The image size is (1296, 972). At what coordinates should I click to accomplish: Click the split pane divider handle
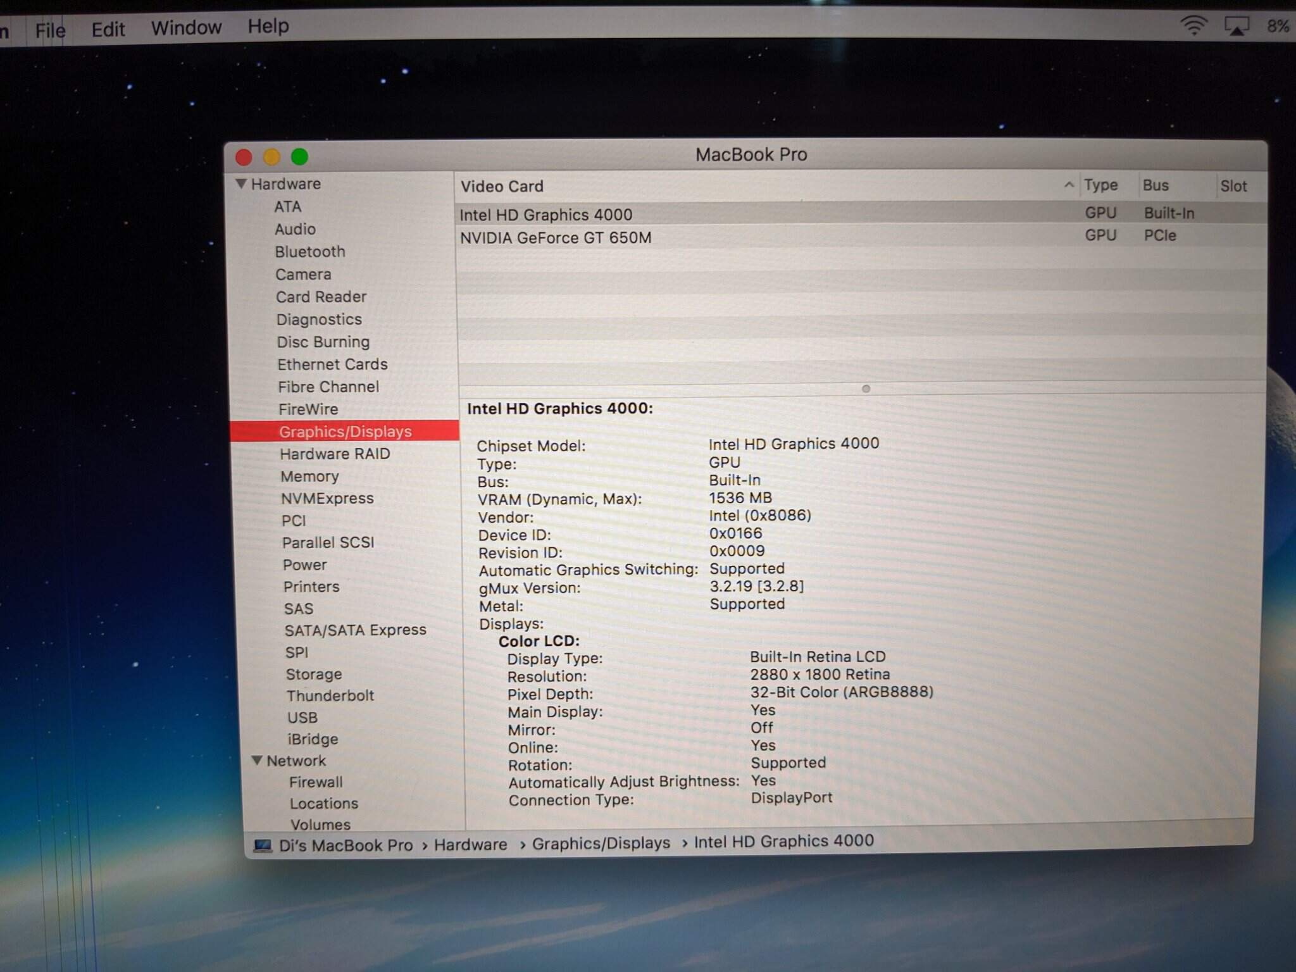866,389
